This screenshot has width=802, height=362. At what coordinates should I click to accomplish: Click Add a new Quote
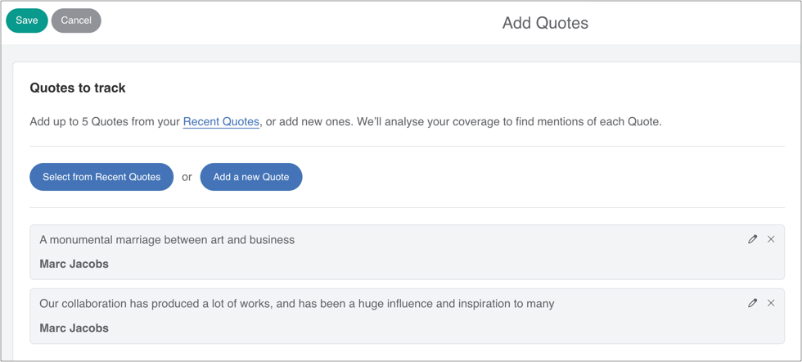[251, 177]
